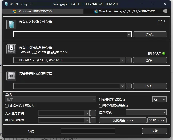Open the C: mount drive letter dropdown
Image resolution: width=173 pixels, height=140 pixels.
click(x=159, y=99)
